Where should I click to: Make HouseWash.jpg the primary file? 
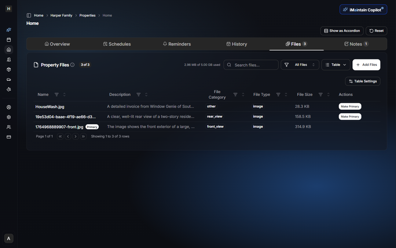[x=350, y=107]
